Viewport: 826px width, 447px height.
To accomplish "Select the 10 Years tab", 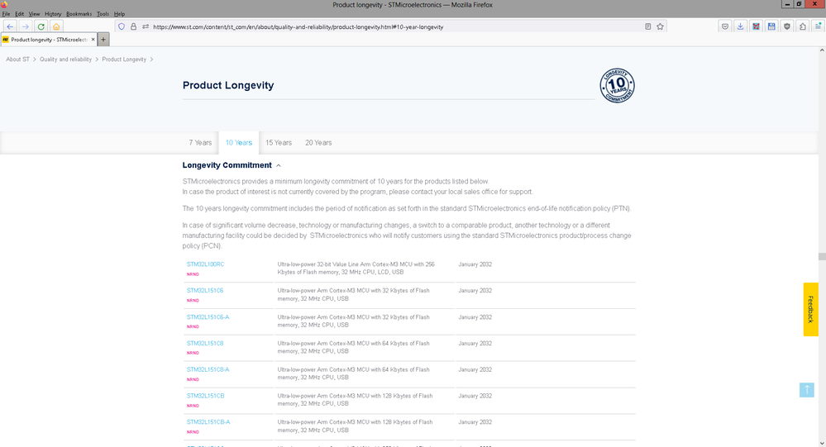I will (x=239, y=143).
